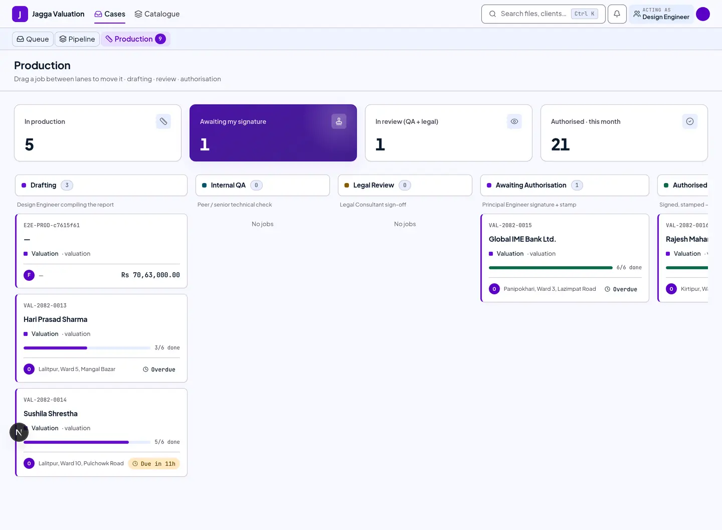Switch to the Queue sub-tab

tap(33, 39)
